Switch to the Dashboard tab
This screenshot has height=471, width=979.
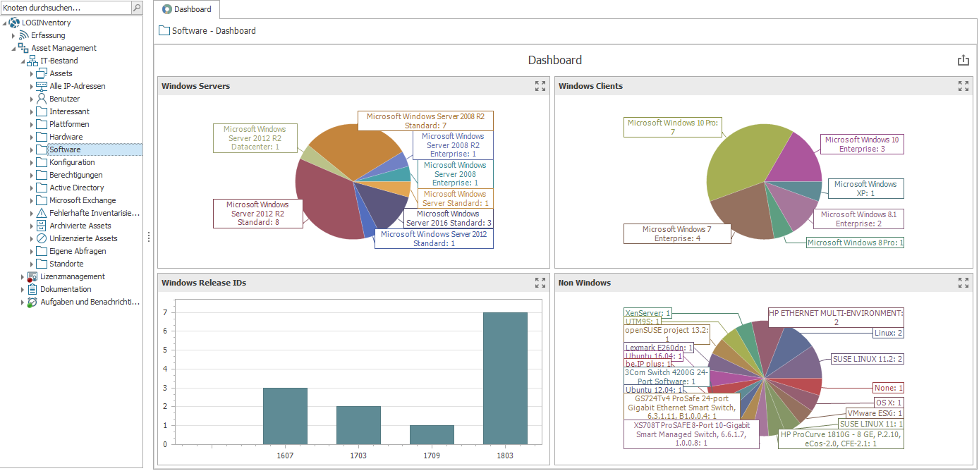tap(187, 9)
